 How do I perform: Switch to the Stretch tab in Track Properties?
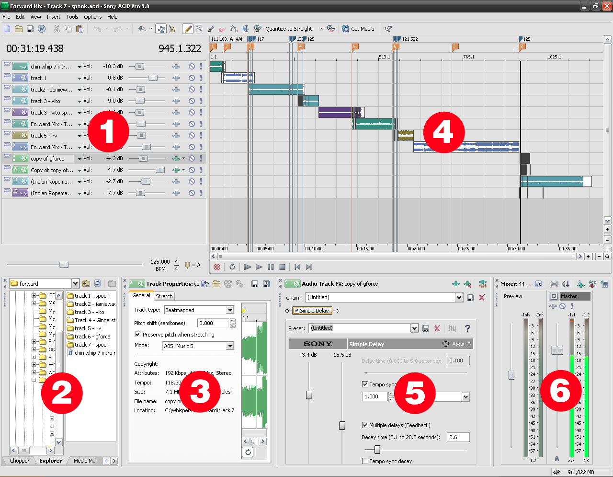pos(164,296)
